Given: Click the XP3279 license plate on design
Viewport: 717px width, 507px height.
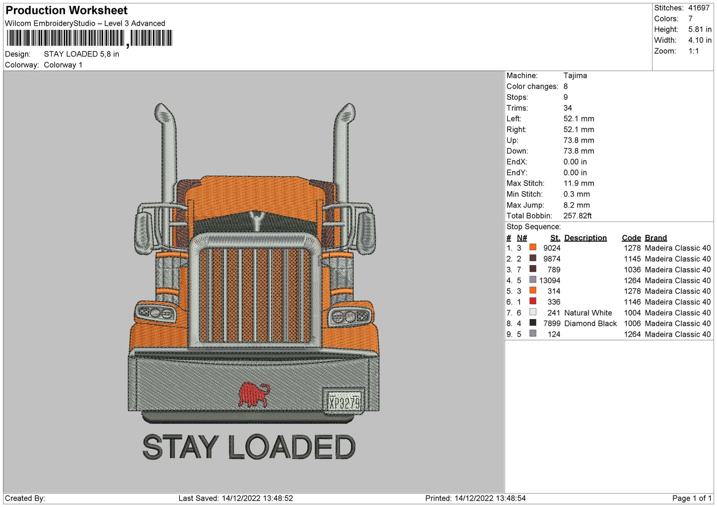Looking at the screenshot, I should pyautogui.click(x=344, y=401).
